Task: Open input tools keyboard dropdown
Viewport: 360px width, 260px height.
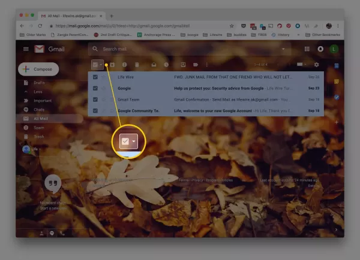Action: [301, 65]
